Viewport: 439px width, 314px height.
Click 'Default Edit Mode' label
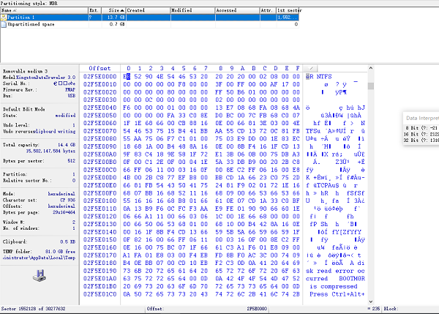coord(24,109)
